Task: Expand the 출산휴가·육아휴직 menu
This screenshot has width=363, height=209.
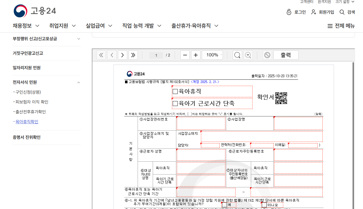Action: click(x=195, y=26)
